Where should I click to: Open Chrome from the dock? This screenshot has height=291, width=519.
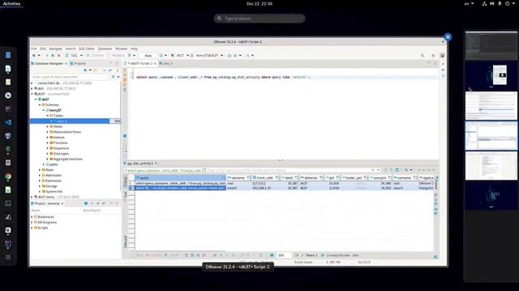[x=8, y=176]
